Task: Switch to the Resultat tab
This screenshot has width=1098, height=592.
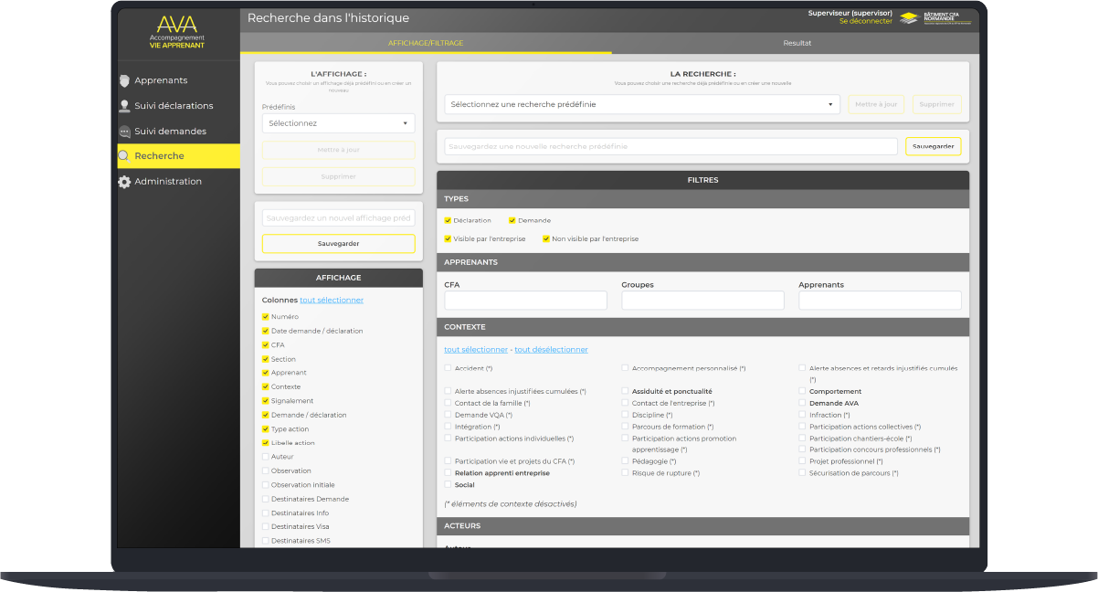Action: (x=797, y=43)
